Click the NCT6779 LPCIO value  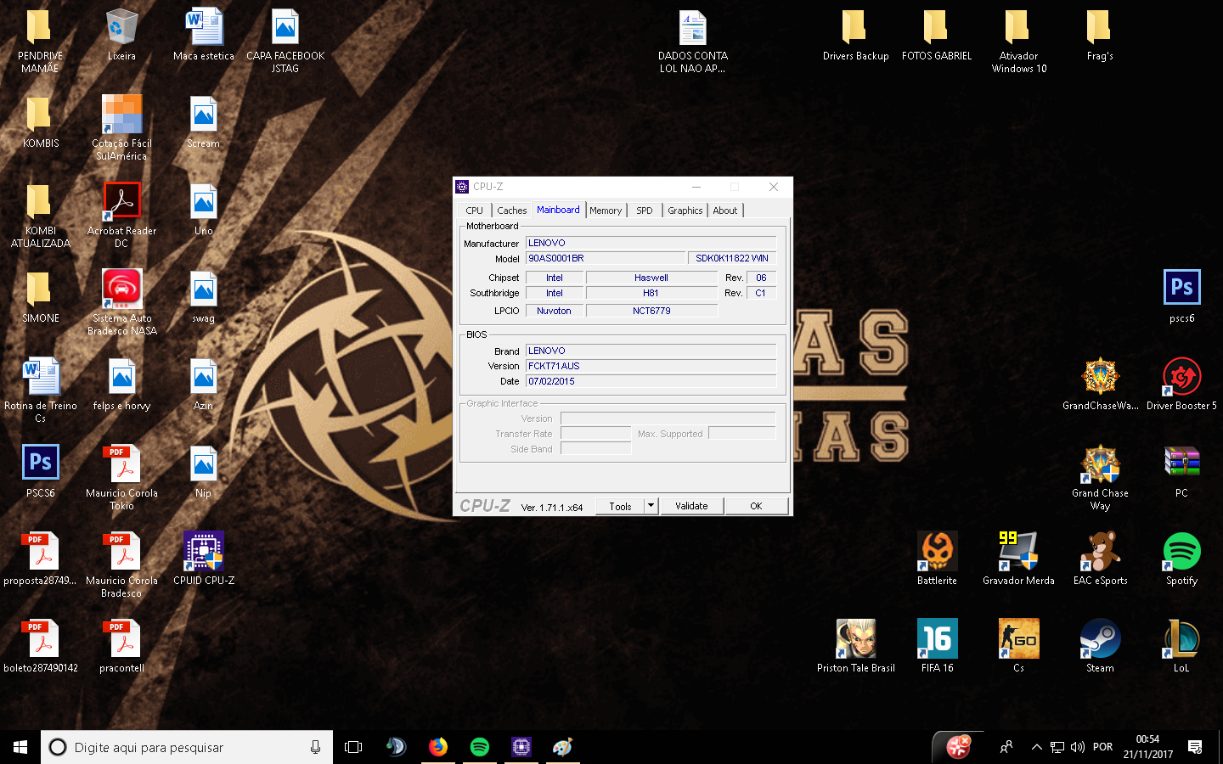click(x=651, y=311)
